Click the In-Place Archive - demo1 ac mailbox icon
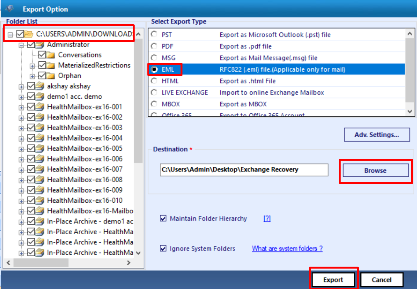This screenshot has height=289, width=417. 40,221
